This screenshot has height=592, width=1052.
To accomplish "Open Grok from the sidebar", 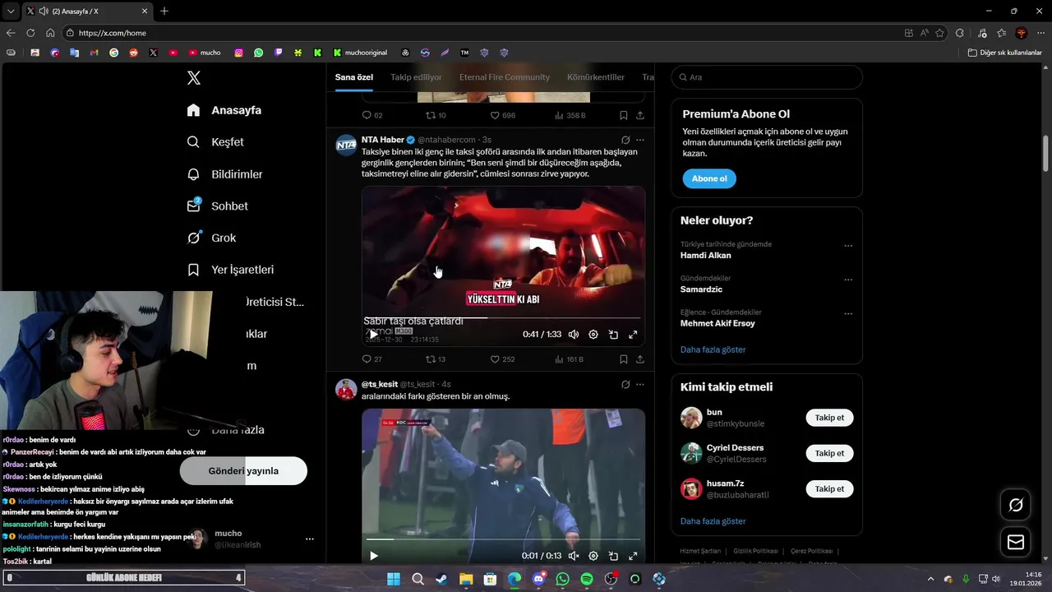I will pyautogui.click(x=211, y=238).
